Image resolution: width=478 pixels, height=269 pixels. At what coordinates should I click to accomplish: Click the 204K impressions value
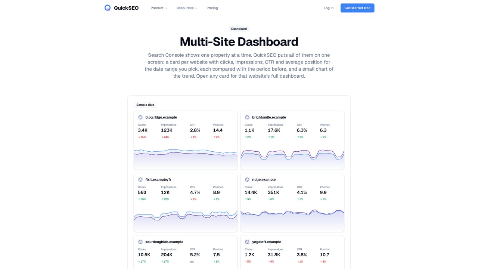[x=167, y=255]
